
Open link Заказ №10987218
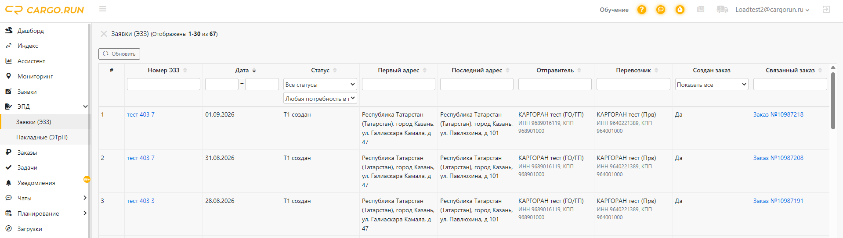coord(778,114)
